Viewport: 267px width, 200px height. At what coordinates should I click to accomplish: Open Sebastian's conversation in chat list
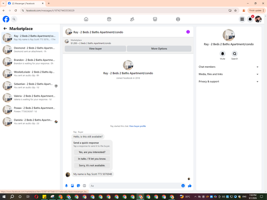pyautogui.click(x=30, y=86)
